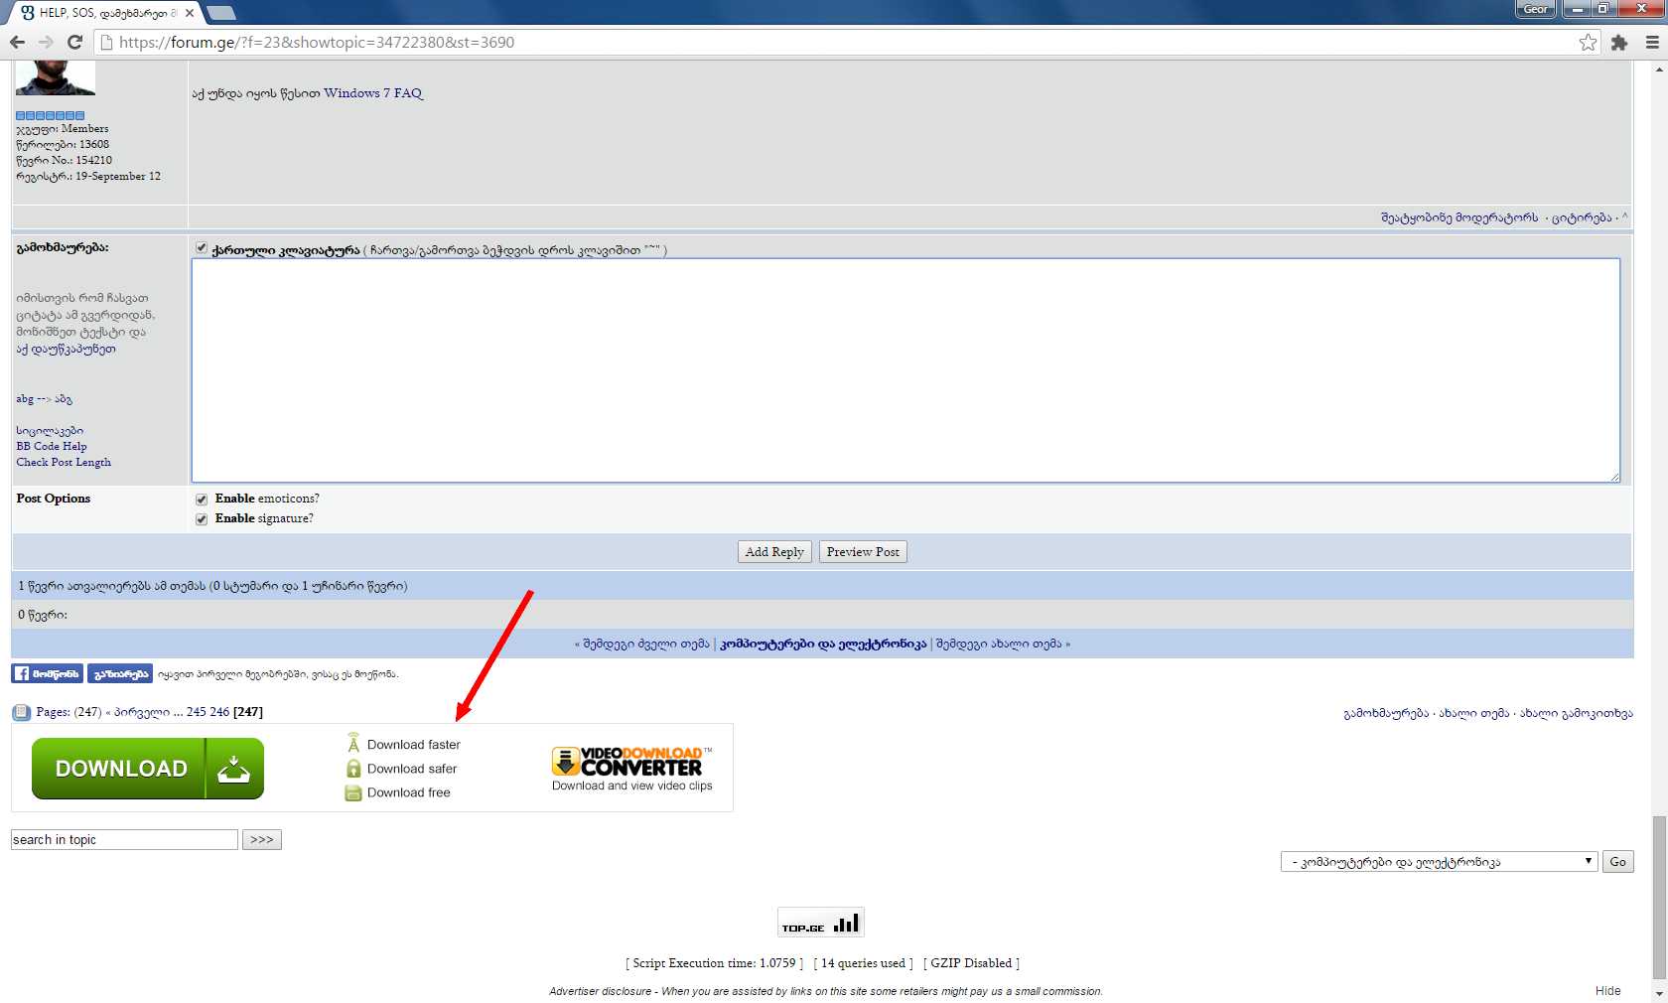Click the poster's avatar image

(56, 77)
